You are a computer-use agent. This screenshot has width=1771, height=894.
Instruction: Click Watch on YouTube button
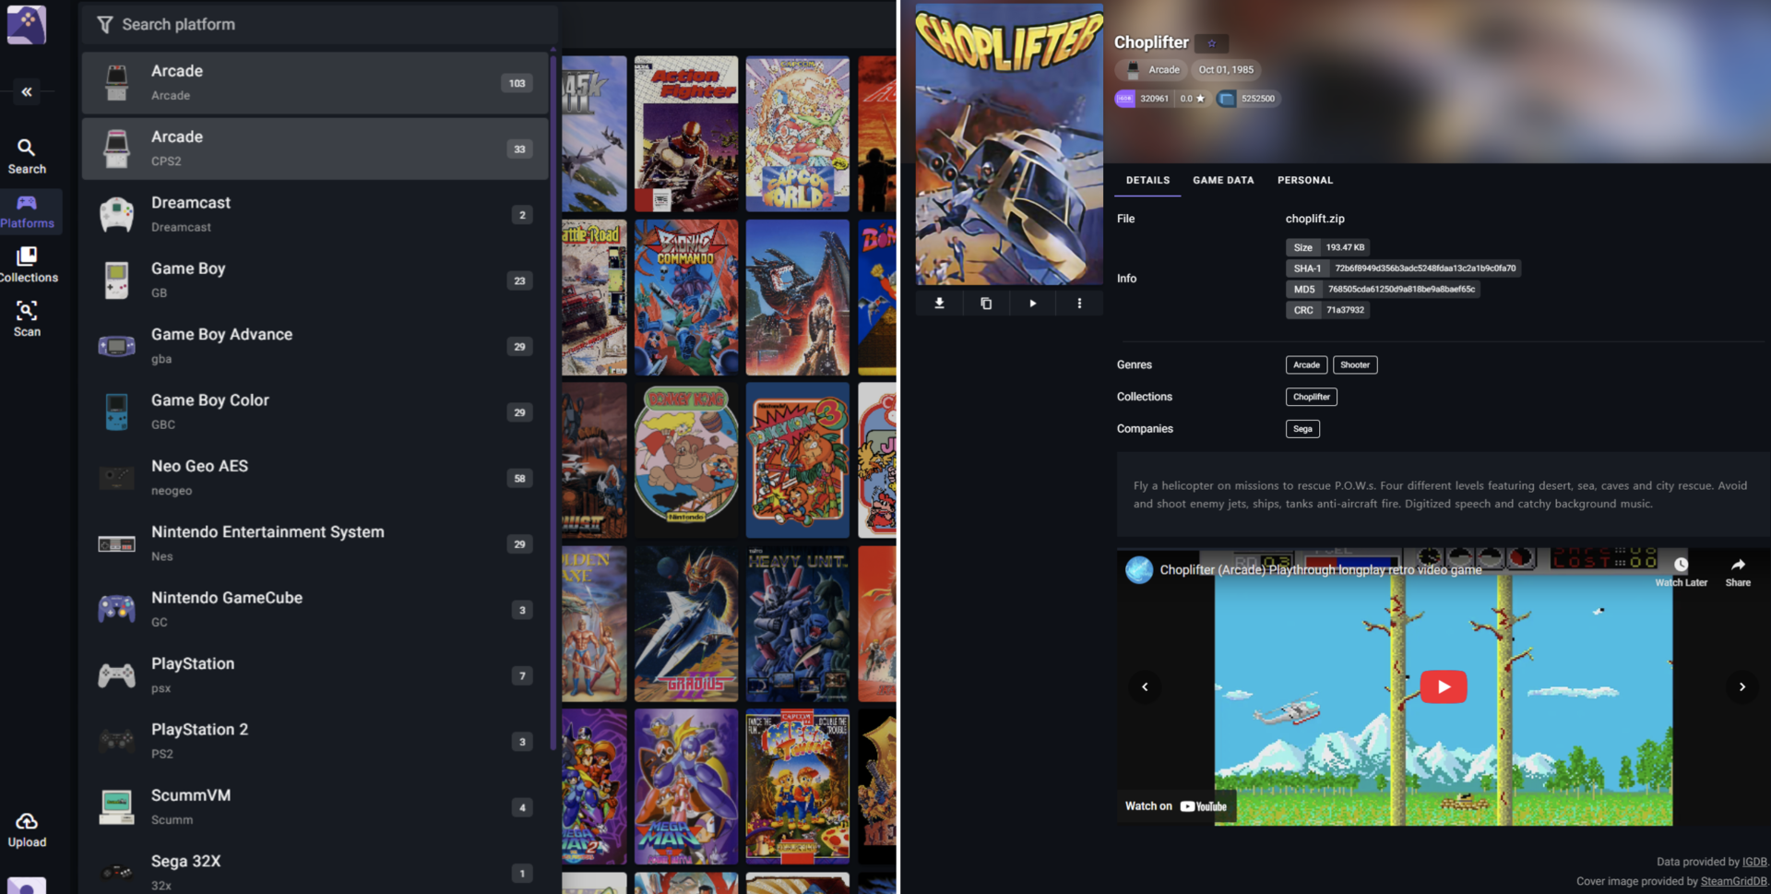pyautogui.click(x=1176, y=806)
